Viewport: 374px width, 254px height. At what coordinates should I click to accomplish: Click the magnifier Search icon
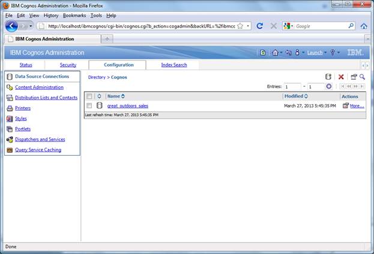click(362, 77)
